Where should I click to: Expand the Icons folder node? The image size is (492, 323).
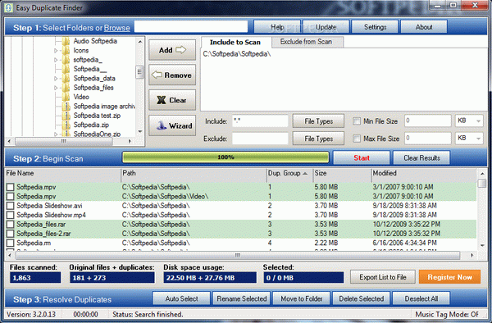[56, 51]
